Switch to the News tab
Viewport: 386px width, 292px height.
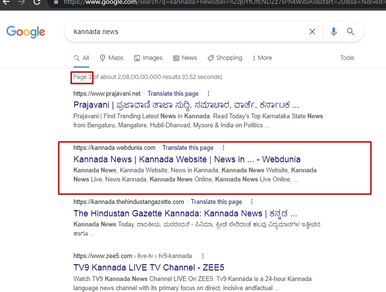[x=185, y=58]
